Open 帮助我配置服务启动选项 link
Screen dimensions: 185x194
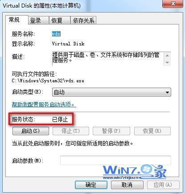43,105
